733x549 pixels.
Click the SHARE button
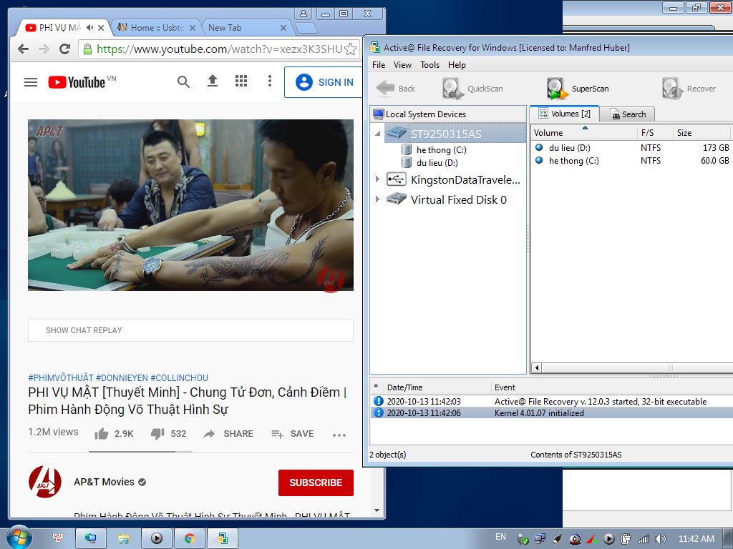pos(228,434)
